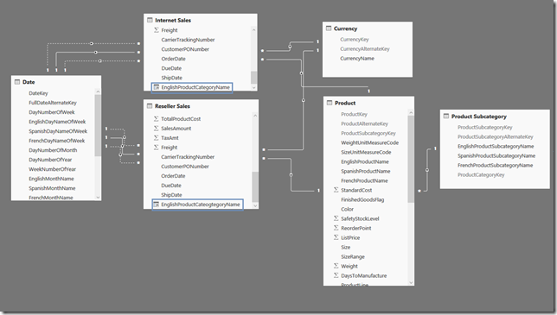This screenshot has height=315, width=557.
Task: Click the Date table scroll up arrow
Action: (x=98, y=91)
